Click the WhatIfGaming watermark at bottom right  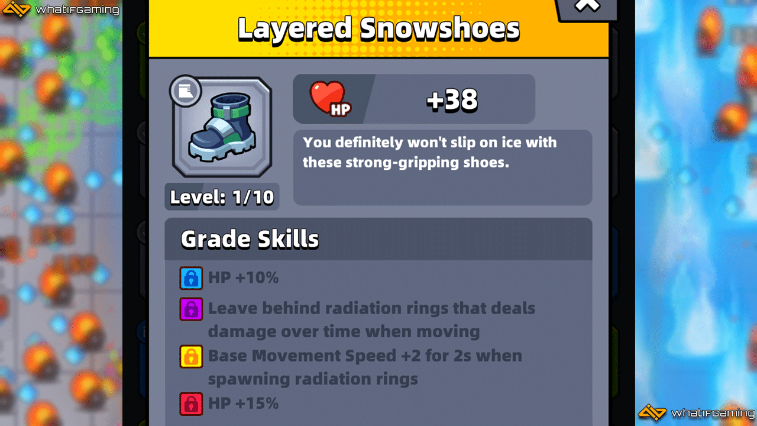(x=697, y=412)
